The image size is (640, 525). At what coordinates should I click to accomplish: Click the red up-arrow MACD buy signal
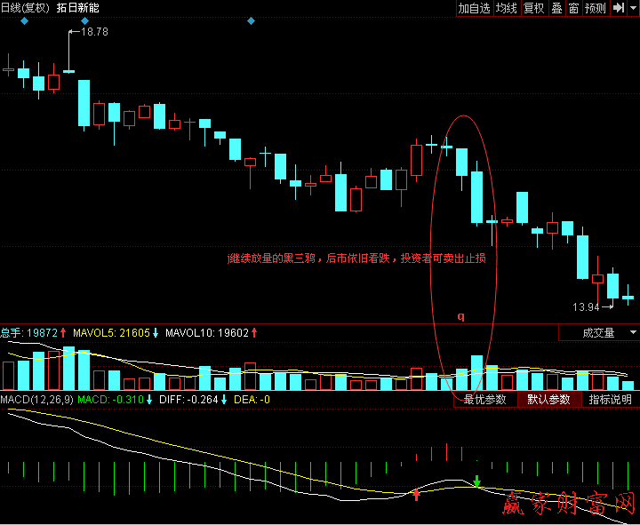pos(416,494)
